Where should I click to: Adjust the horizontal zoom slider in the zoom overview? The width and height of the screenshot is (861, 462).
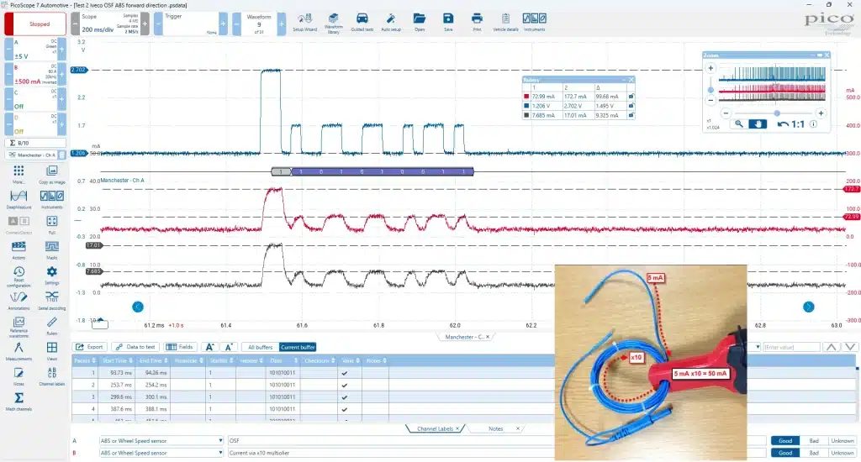pos(776,113)
